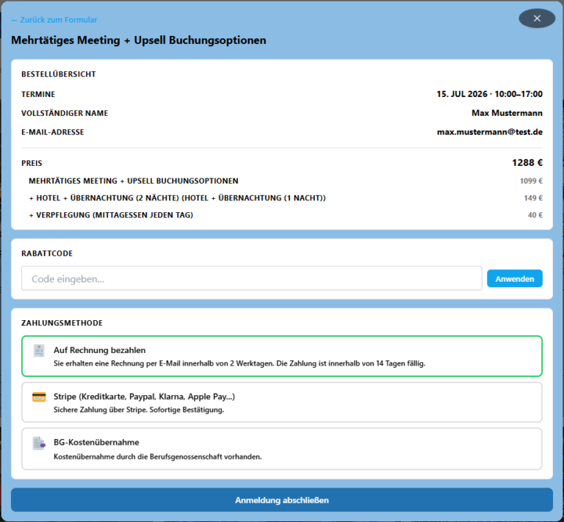Focus the Code eingeben discount field
The image size is (564, 522).
coord(251,278)
